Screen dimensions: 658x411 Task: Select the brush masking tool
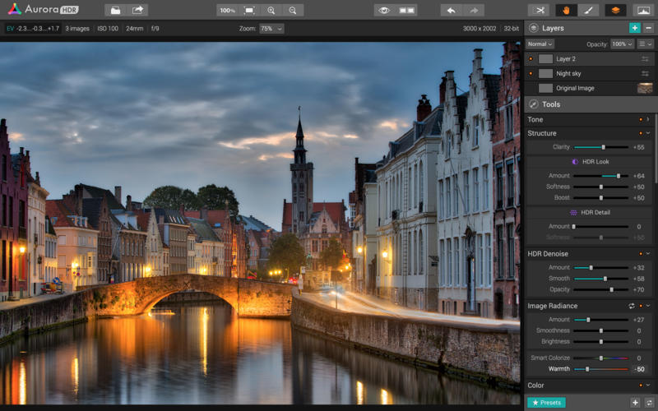click(587, 10)
